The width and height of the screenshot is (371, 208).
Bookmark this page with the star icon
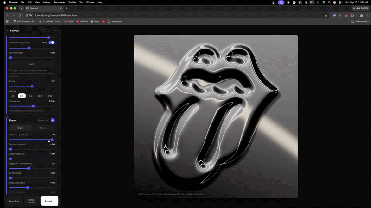pyautogui.click(x=326, y=15)
